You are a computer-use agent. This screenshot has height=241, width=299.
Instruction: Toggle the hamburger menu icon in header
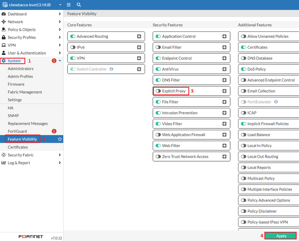click(69, 5)
